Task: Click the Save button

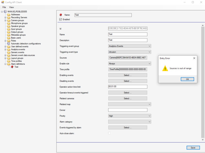Action: pyautogui.click(x=193, y=148)
